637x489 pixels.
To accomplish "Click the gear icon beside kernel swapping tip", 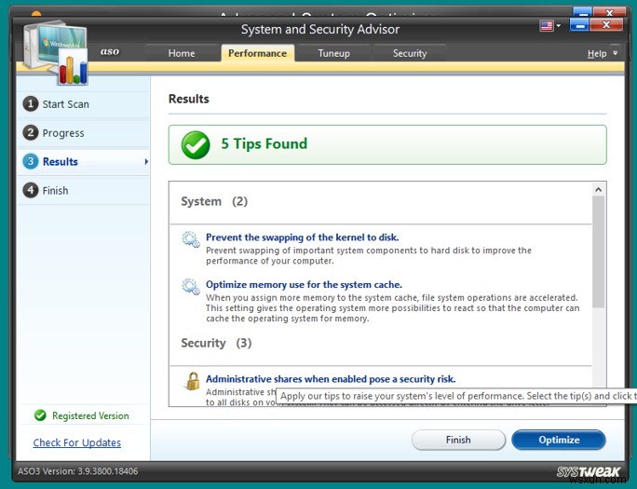I will pyautogui.click(x=191, y=239).
